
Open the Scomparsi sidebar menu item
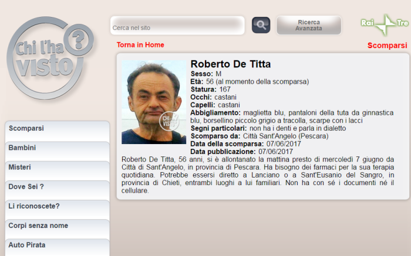point(57,131)
